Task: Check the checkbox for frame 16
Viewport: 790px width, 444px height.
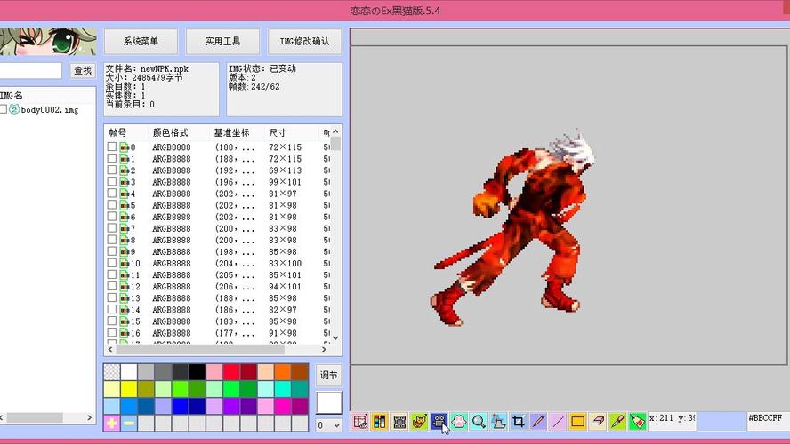Action: (111, 332)
